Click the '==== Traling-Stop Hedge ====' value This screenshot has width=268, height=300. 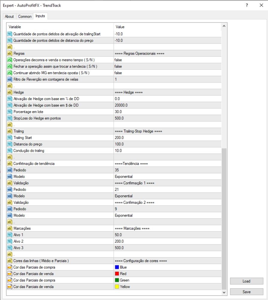[x=138, y=131]
